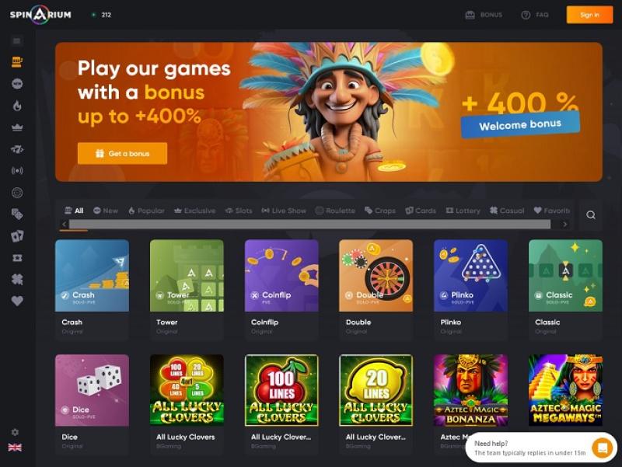Open the Plinko game thumbnail

coord(470,276)
